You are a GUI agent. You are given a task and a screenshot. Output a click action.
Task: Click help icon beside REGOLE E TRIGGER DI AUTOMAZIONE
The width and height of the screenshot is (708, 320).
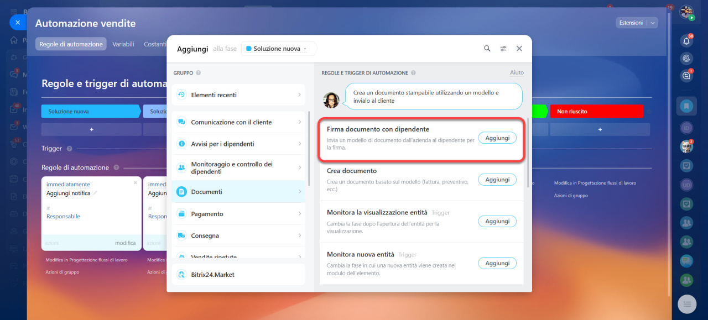[x=413, y=73]
